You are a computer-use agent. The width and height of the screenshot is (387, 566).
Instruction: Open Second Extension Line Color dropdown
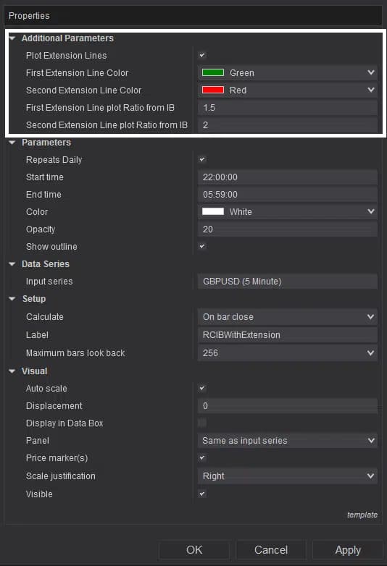pyautogui.click(x=288, y=90)
